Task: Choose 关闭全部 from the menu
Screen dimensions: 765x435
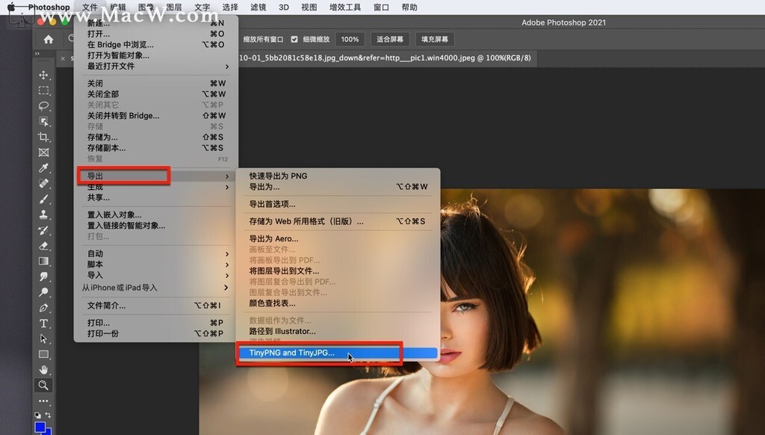Action: [156, 93]
